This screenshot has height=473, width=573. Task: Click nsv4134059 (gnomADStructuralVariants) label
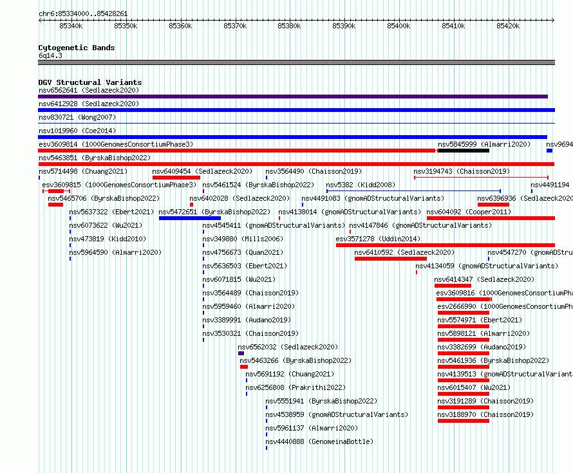click(x=487, y=266)
